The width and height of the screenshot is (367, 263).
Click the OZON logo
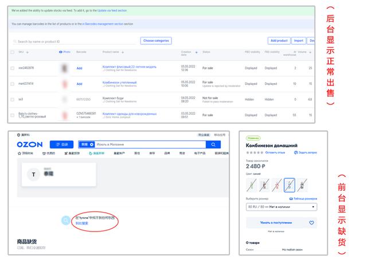(x=30, y=144)
